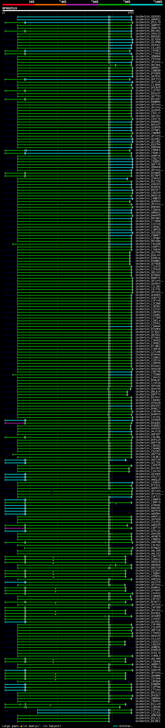This screenshot has width=165, height=728.
Task: Select UniRef100_B8D1B0 label
Action: click(x=148, y=36)
